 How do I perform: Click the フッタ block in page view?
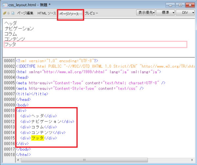point(95,45)
